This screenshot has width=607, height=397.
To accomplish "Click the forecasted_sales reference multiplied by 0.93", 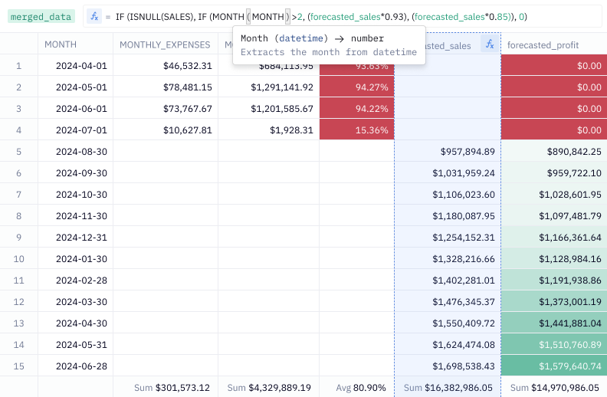I will click(344, 16).
